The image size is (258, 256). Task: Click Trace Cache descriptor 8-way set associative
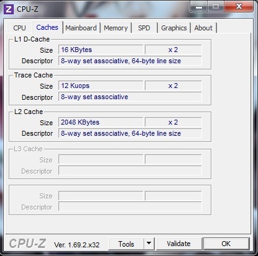(130, 97)
